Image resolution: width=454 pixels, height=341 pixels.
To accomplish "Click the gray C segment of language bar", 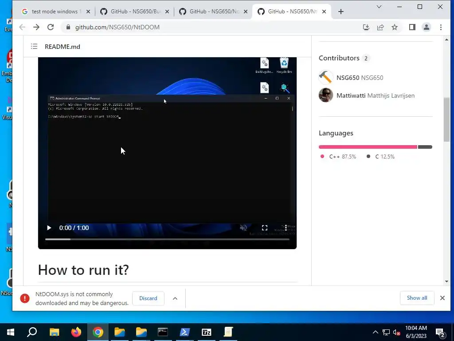I will (x=425, y=147).
